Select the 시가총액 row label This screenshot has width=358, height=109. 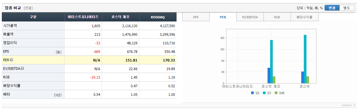pos(10,26)
